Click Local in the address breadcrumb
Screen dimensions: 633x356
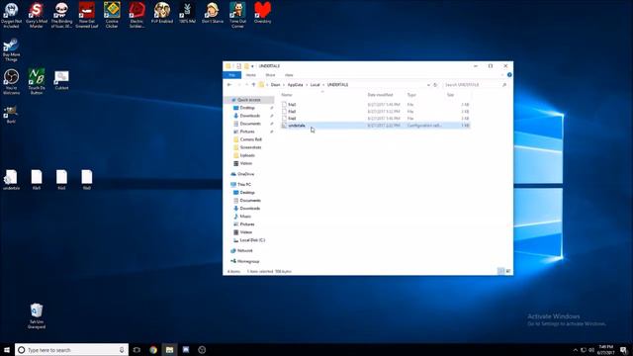tap(315, 85)
